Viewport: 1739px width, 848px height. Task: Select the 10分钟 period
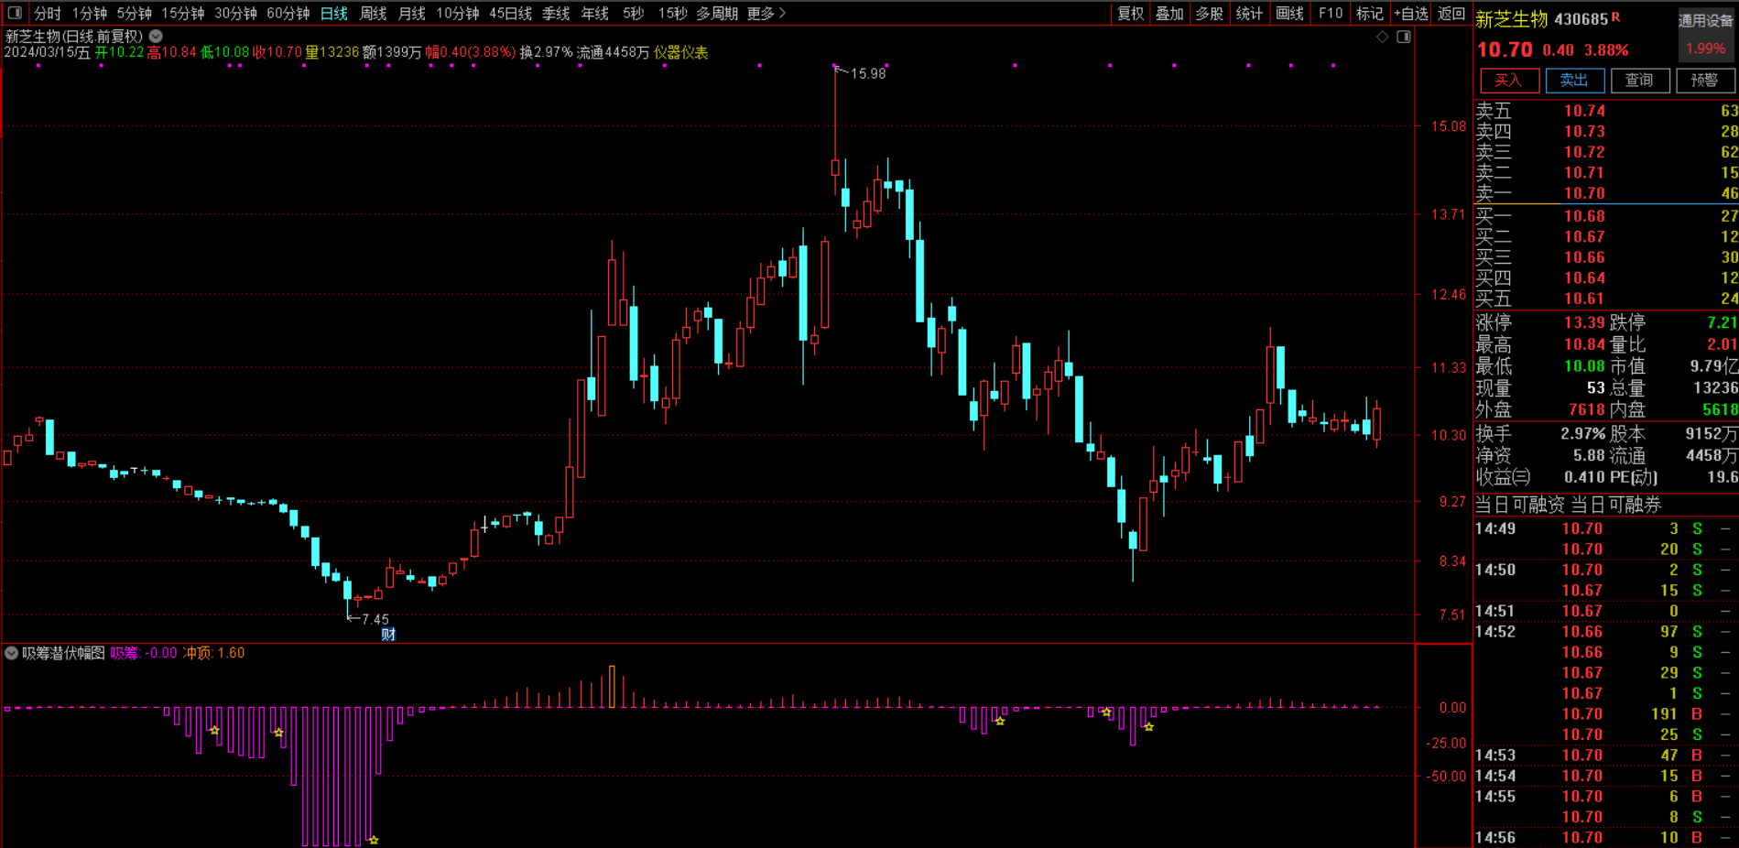click(x=458, y=13)
